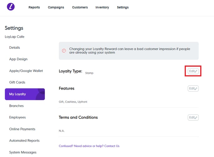The height and width of the screenshot is (157, 214).
Task: Open the Branches settings page
Action: pyautogui.click(x=16, y=106)
